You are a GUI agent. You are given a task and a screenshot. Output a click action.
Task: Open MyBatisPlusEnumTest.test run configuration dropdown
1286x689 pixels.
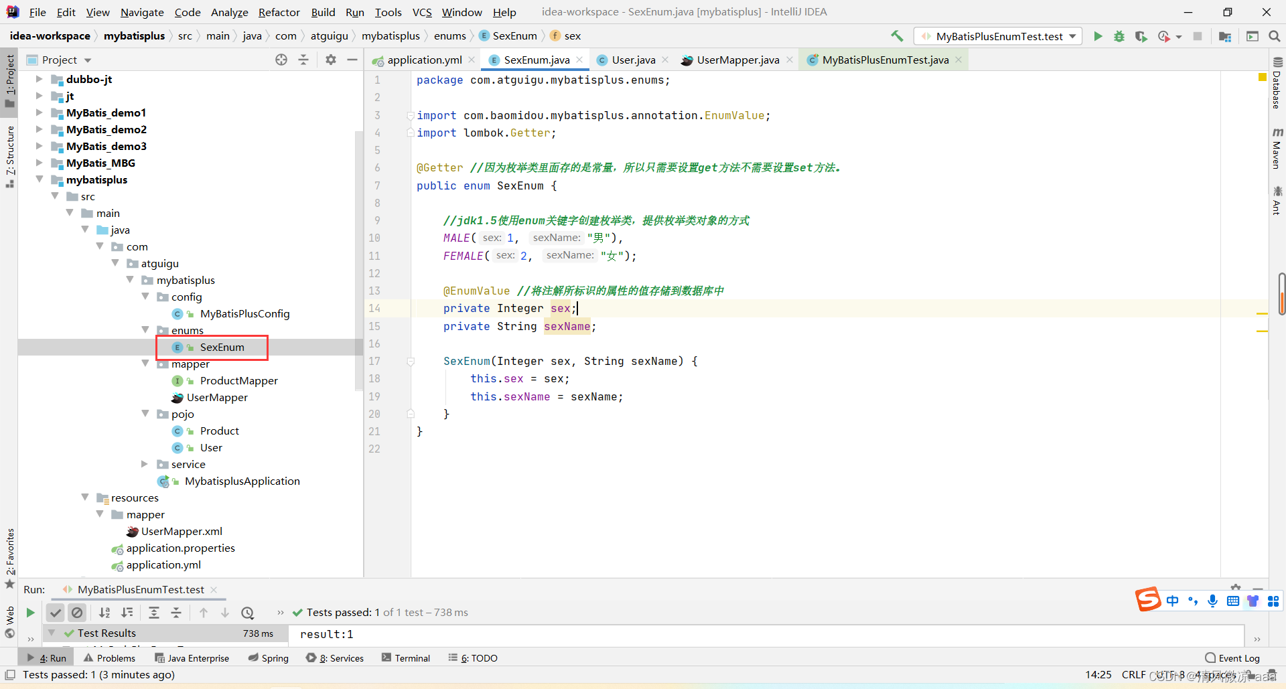click(999, 36)
